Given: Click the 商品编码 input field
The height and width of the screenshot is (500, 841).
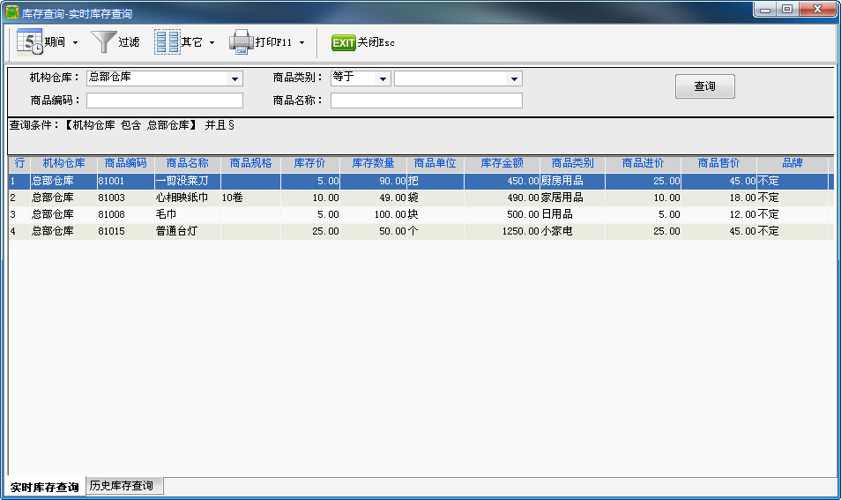Looking at the screenshot, I should click(164, 101).
